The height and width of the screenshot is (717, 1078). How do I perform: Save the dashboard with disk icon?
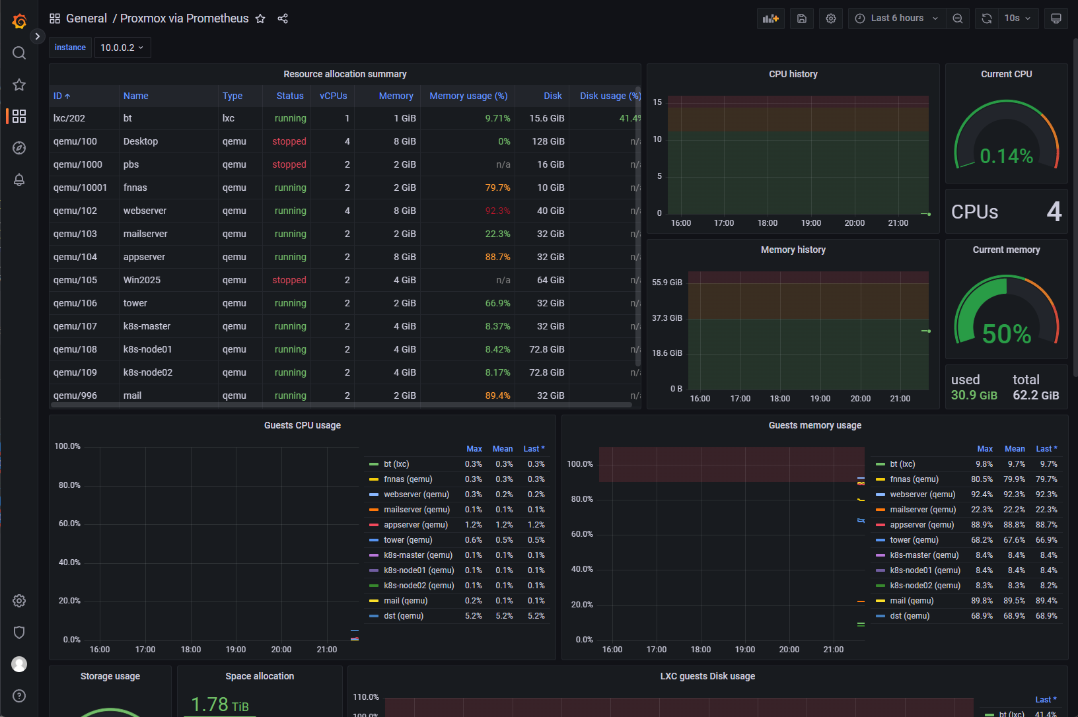coord(802,18)
